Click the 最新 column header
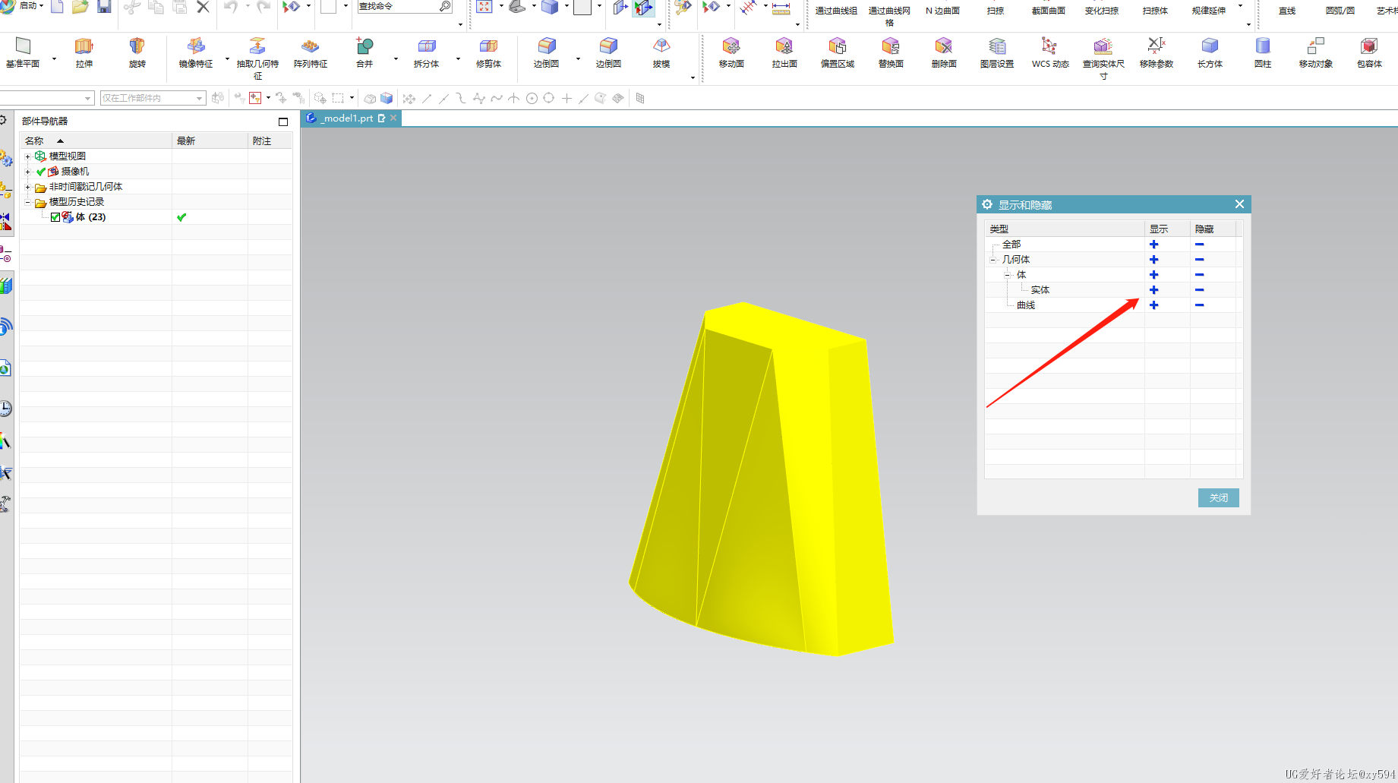Screen dimensions: 1398x783 tap(210, 140)
